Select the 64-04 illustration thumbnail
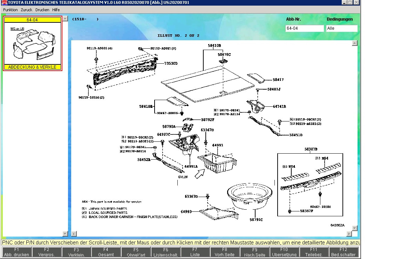Screen dimensions: 401x259 33,43
